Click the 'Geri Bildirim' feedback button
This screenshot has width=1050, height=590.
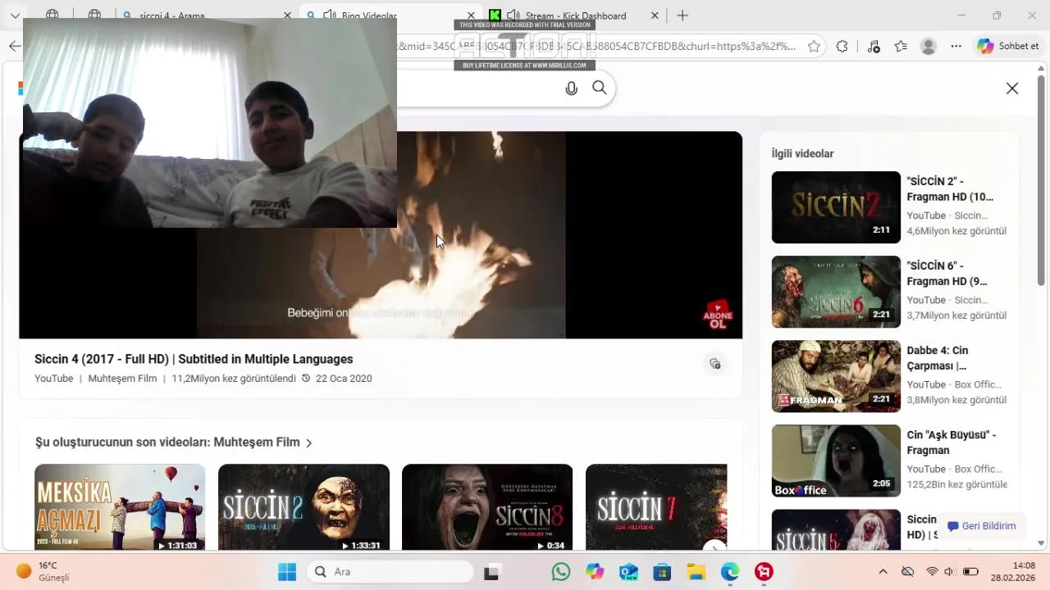click(981, 526)
